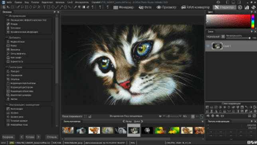Click the right arrow button beside Отмена
The width and height of the screenshot is (257, 145).
point(38,137)
